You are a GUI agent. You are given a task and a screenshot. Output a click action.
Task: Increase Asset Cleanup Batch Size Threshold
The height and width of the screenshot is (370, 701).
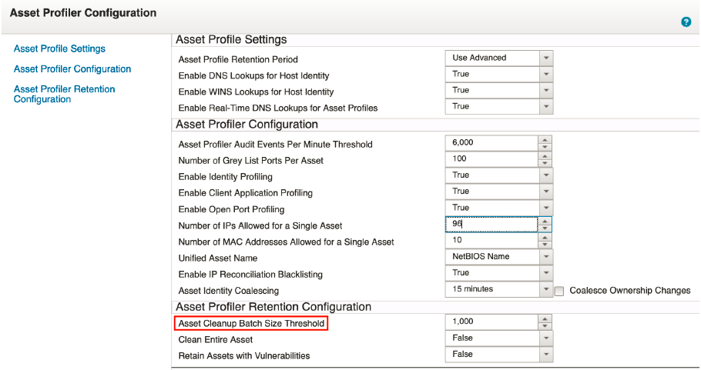[545, 318]
